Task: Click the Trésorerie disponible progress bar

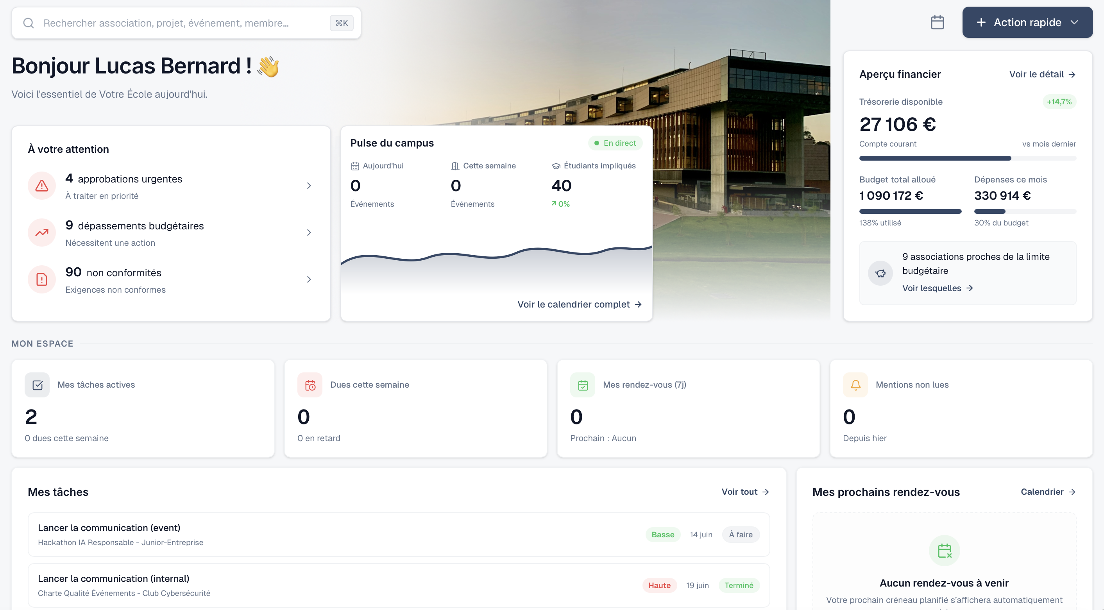Action: coord(967,158)
